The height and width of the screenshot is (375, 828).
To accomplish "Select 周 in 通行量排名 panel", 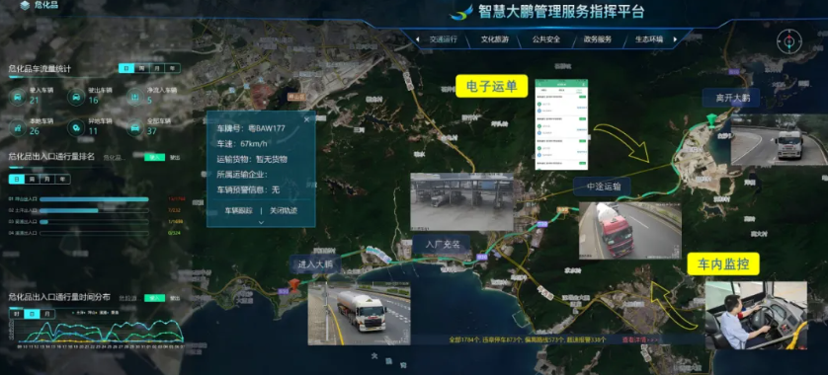I will click(x=32, y=180).
